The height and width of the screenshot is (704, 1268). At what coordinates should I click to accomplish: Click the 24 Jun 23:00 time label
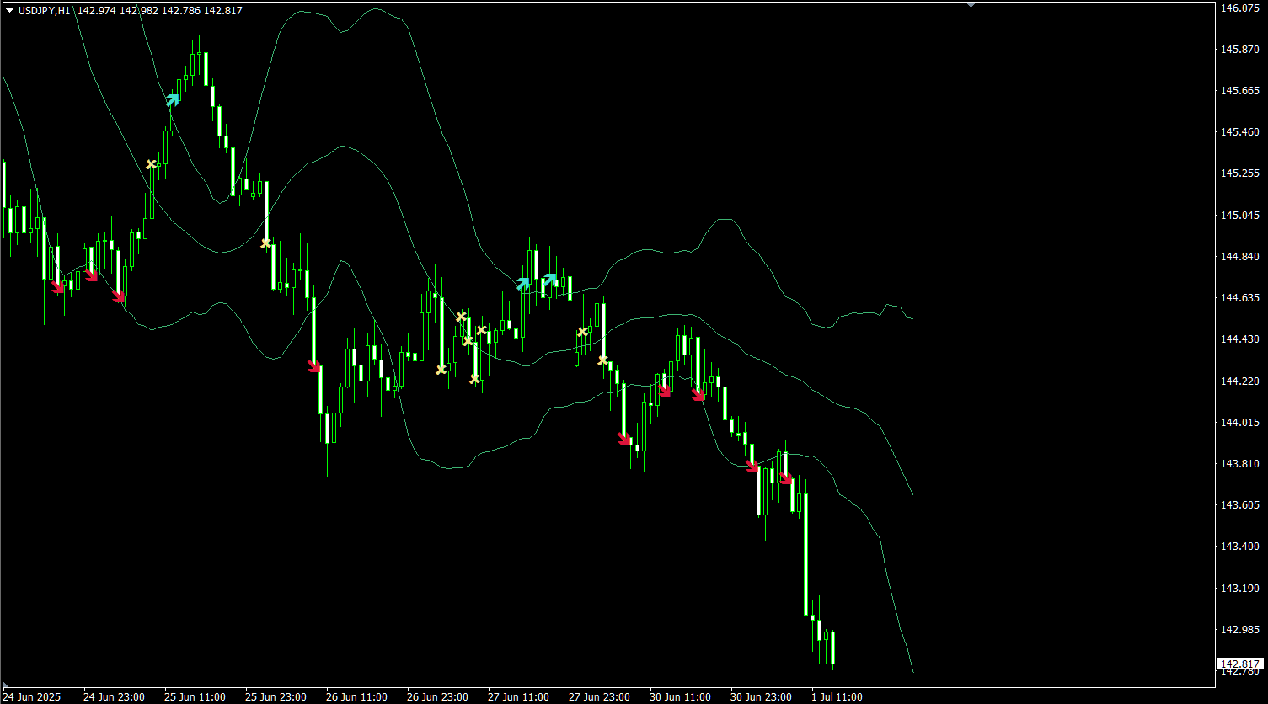click(114, 697)
